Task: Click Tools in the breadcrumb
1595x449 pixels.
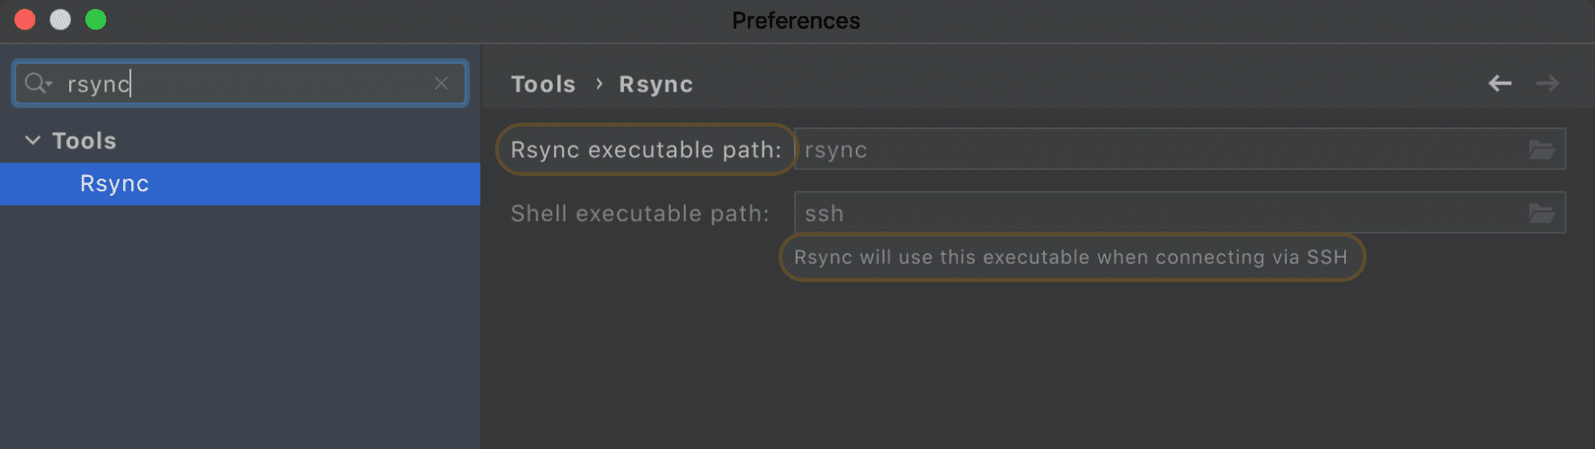Action: pyautogui.click(x=543, y=84)
